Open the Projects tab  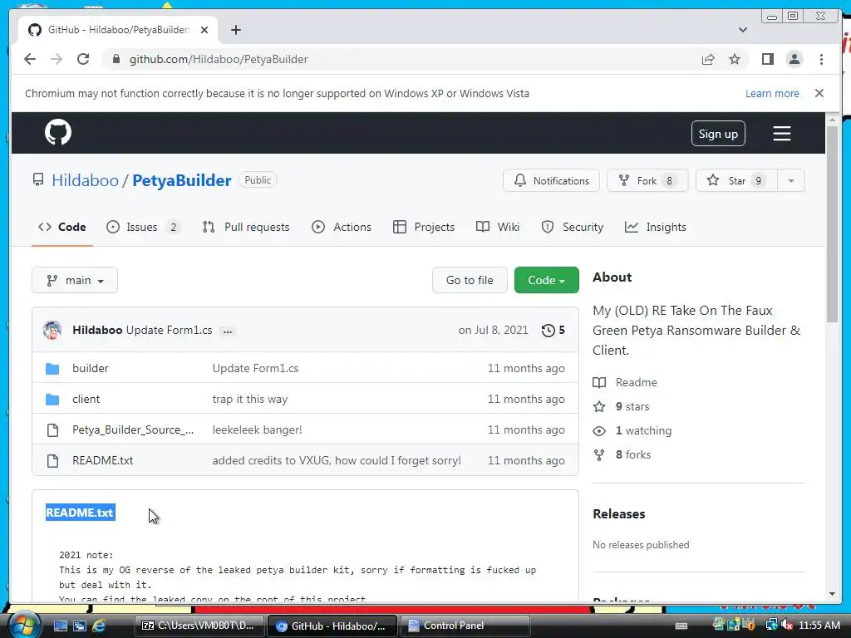point(424,228)
